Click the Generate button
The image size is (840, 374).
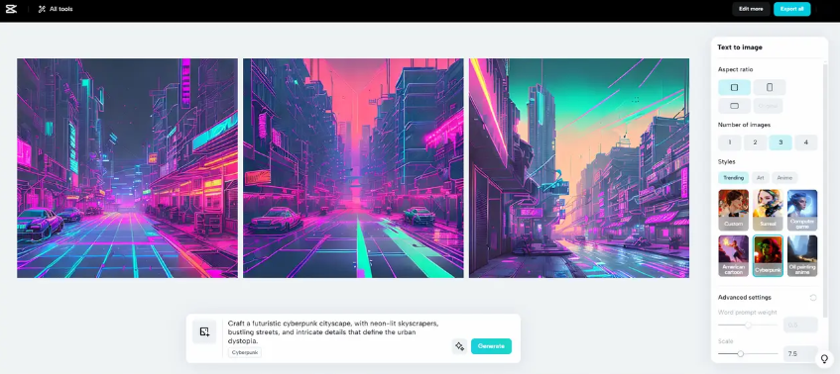pos(491,346)
